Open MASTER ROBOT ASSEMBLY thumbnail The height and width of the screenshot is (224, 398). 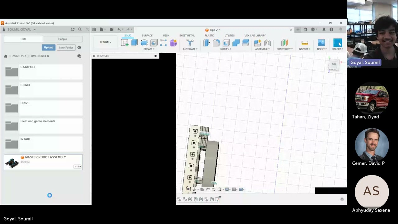12,162
